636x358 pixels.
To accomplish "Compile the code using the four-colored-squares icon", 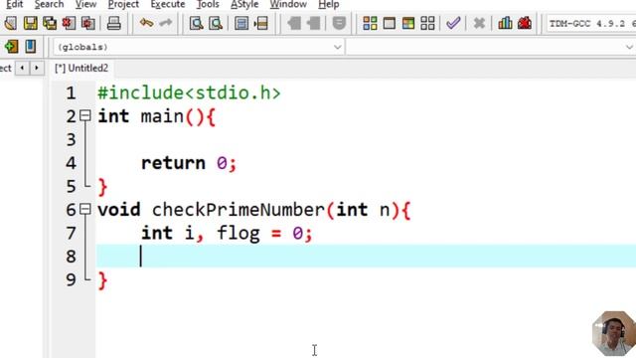I will point(370,23).
